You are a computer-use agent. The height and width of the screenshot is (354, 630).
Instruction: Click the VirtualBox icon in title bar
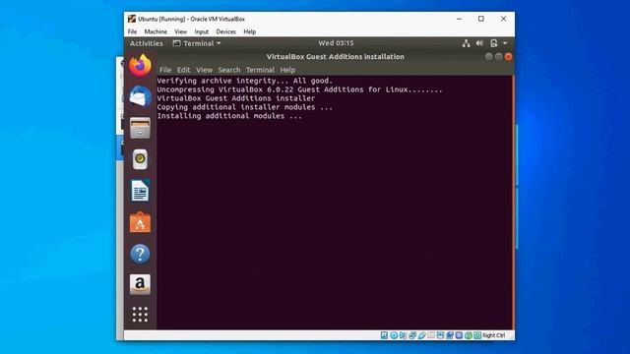(132, 19)
